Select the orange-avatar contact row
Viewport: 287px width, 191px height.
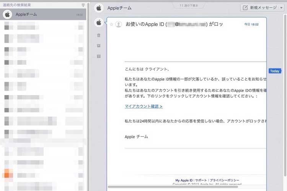pyautogui.click(x=43, y=175)
